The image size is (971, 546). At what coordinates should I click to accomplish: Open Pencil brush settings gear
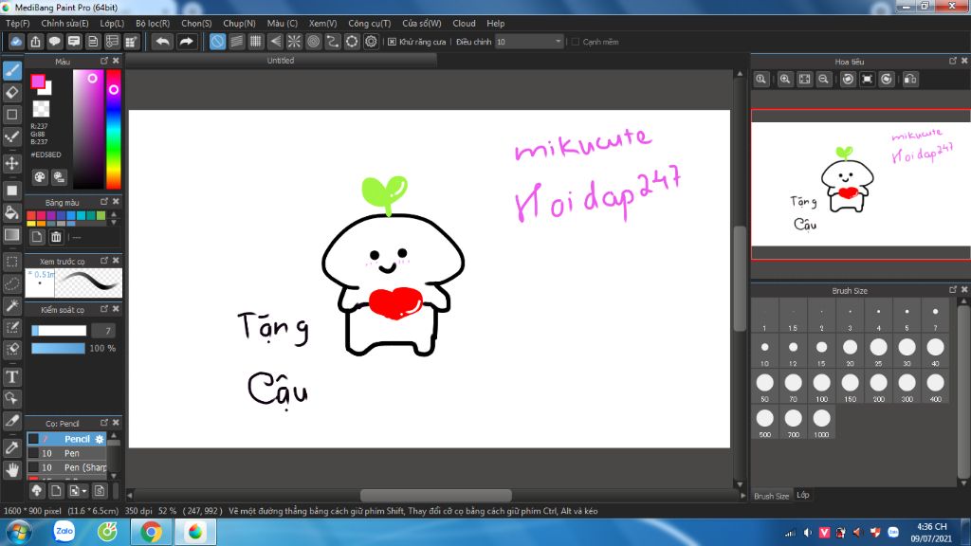coord(100,439)
